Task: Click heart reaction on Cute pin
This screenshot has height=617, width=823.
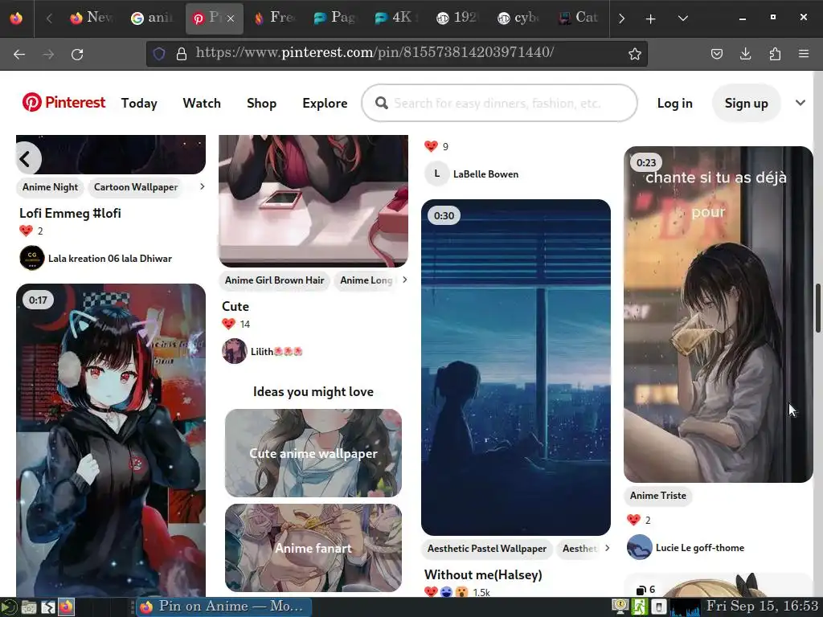Action: (228, 324)
